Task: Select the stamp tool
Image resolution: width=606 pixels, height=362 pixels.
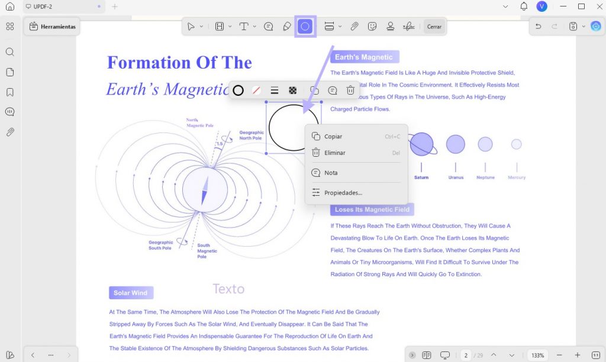Action: point(391,26)
